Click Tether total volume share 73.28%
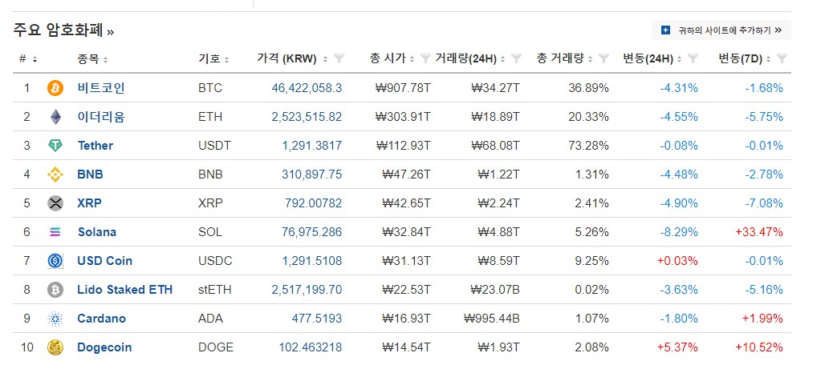833x369 pixels. pos(588,145)
